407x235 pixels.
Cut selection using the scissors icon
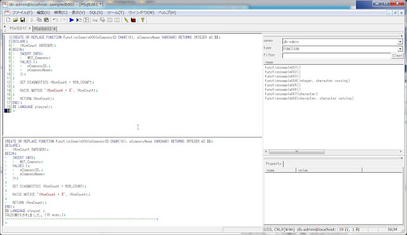pyautogui.click(x=32, y=20)
